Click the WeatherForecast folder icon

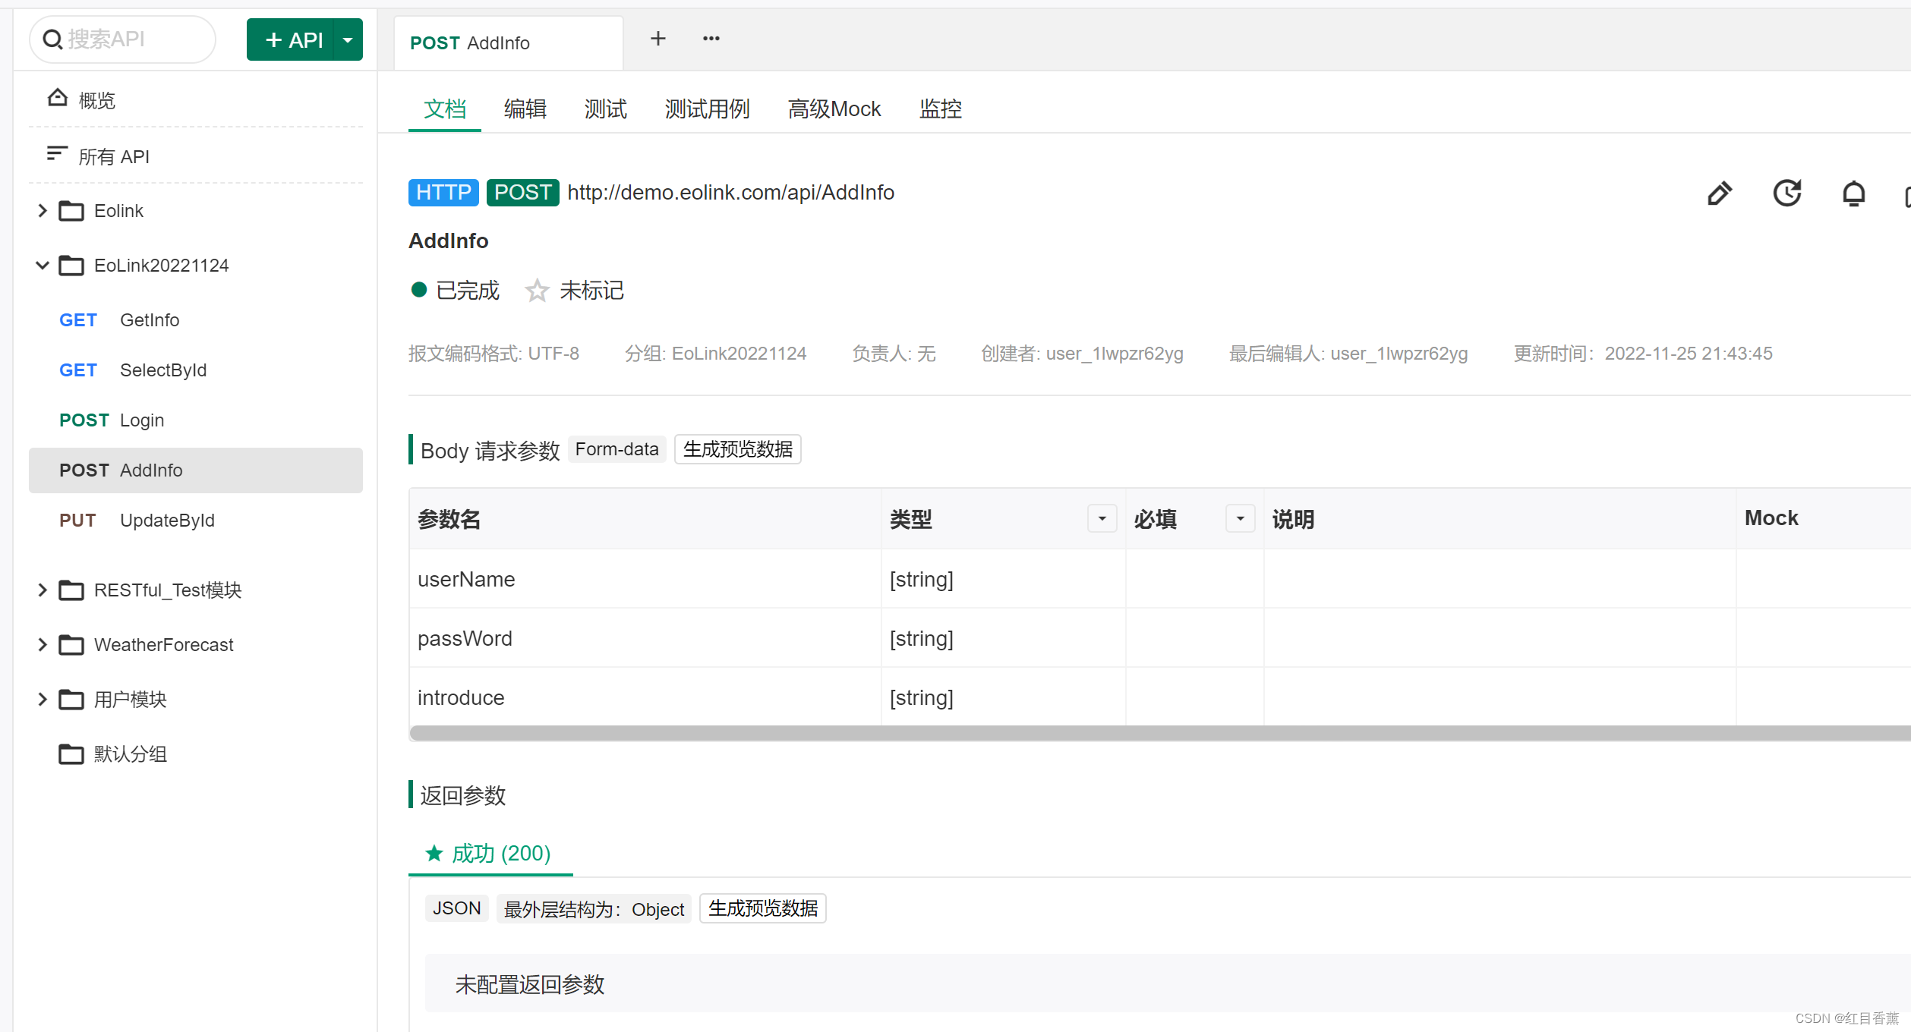pyautogui.click(x=71, y=644)
